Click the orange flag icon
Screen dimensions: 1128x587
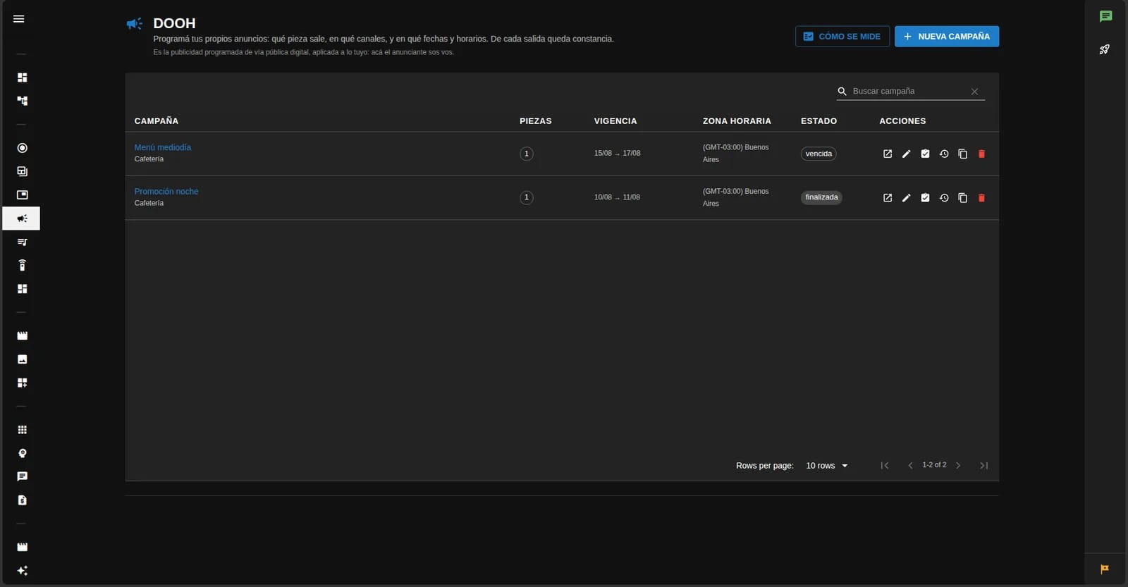[1105, 569]
